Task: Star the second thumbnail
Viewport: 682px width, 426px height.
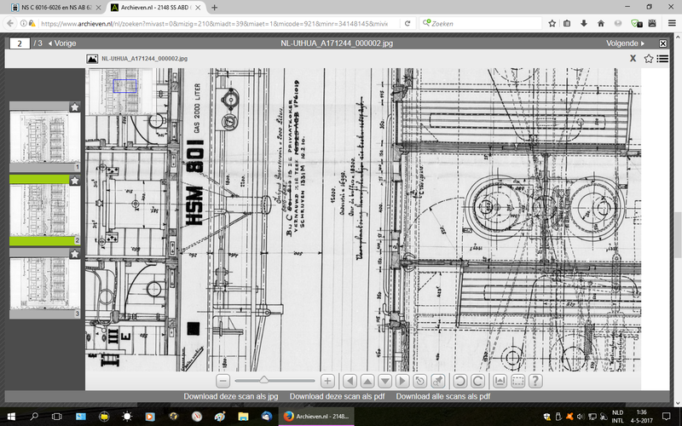Action: click(75, 180)
